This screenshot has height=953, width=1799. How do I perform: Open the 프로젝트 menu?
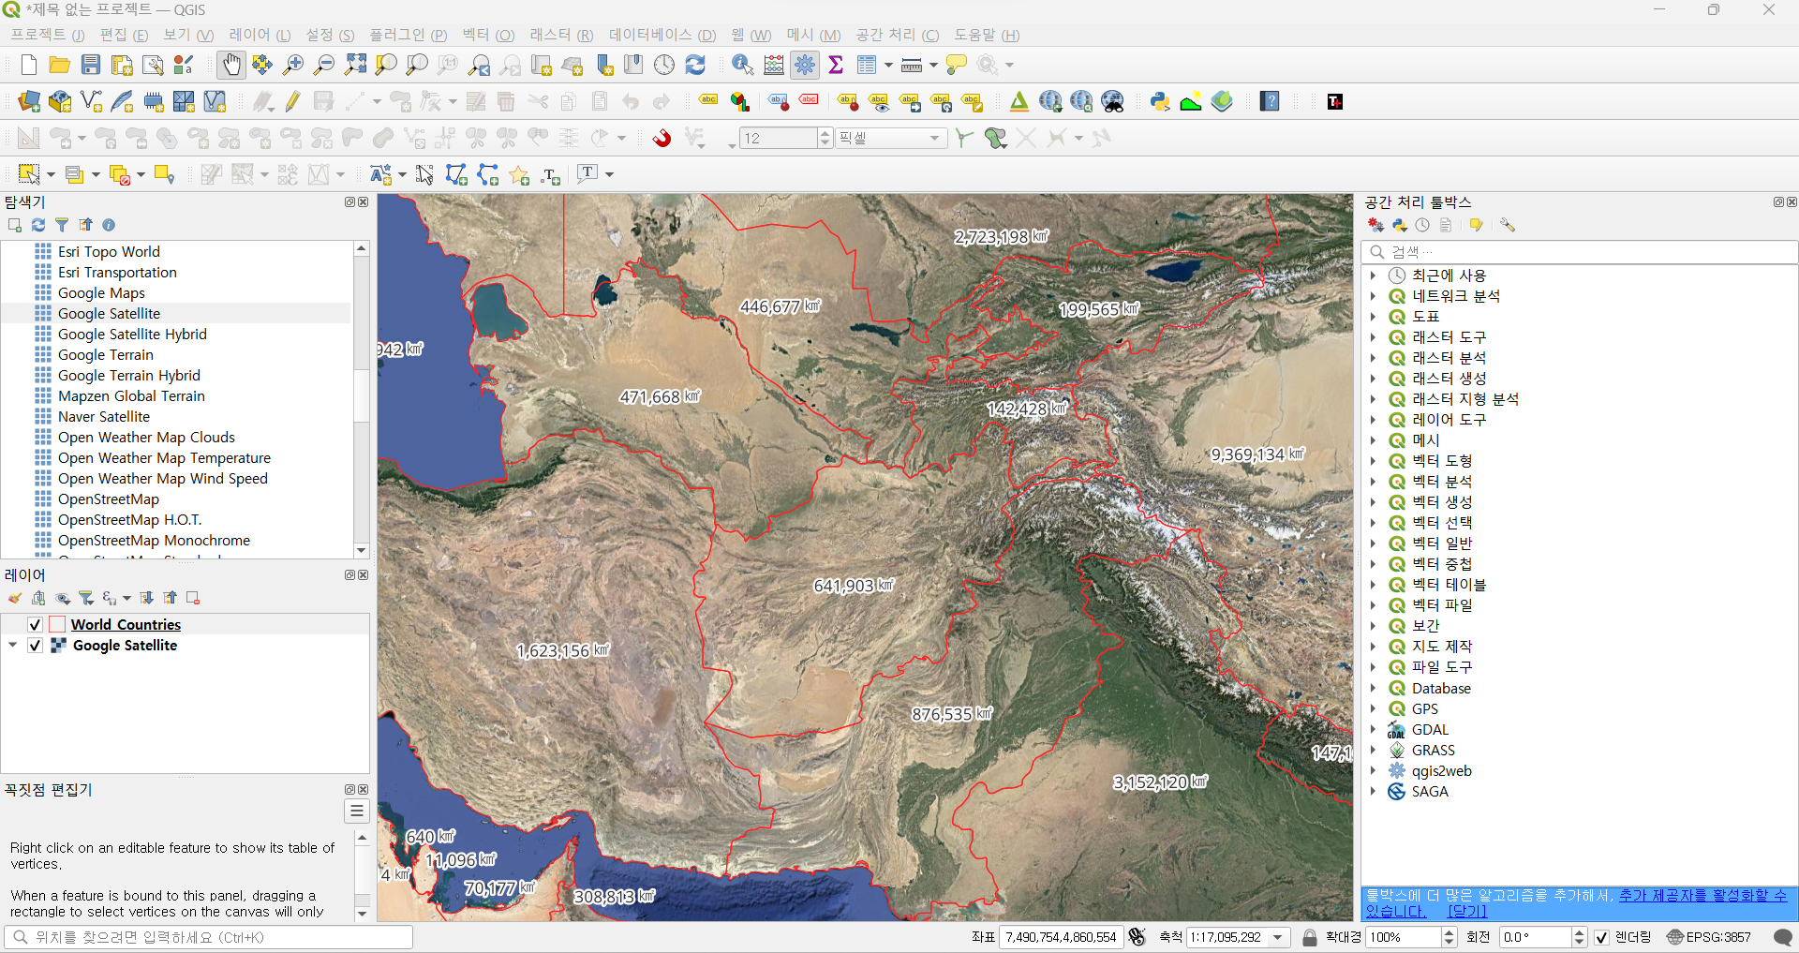47,35
